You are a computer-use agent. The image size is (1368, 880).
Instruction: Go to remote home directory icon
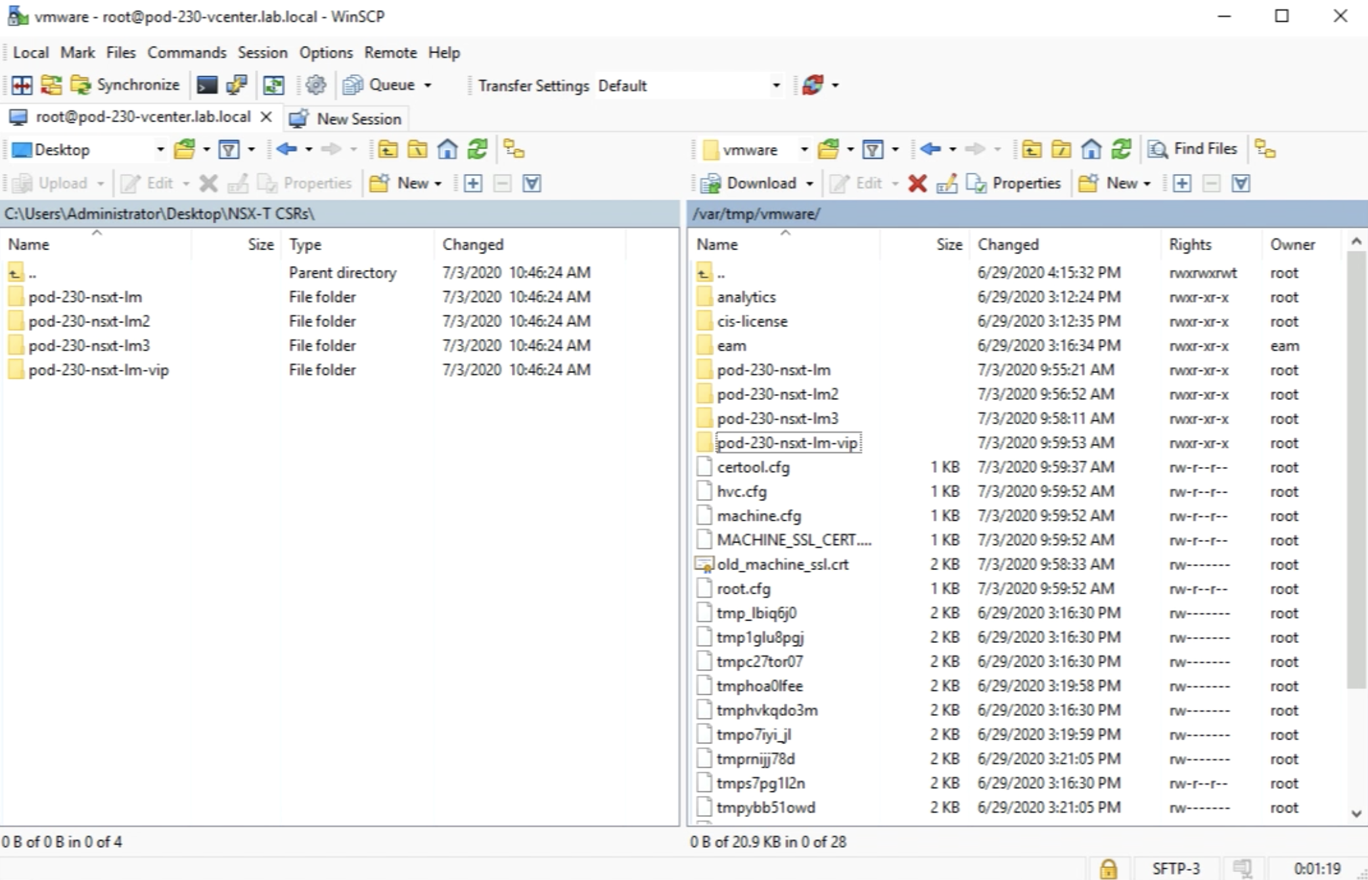1091,150
